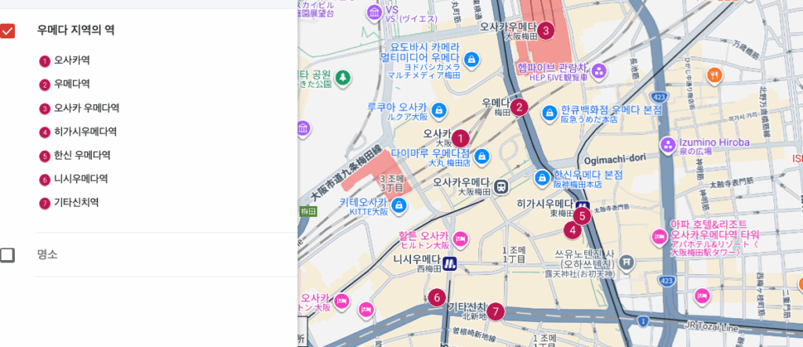Click the 한큐백화점 shopping bag icon
This screenshot has height=347, width=803.
tap(550, 115)
